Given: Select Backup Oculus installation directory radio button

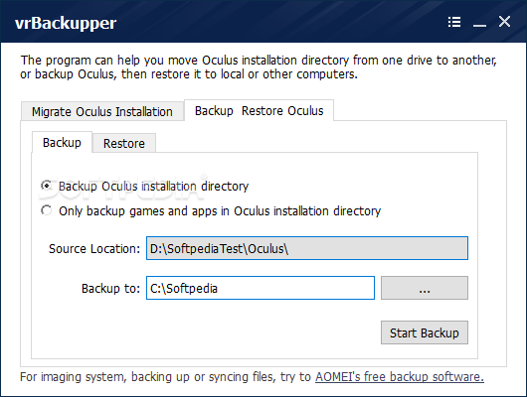Looking at the screenshot, I should tap(46, 186).
